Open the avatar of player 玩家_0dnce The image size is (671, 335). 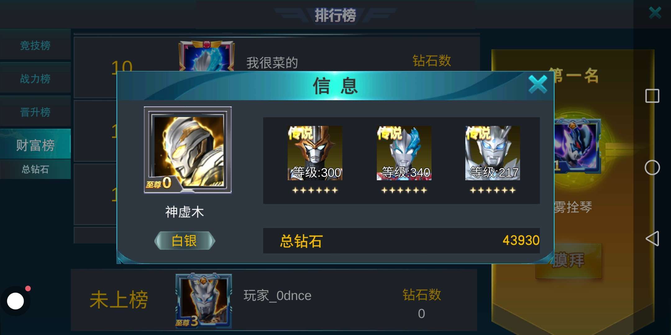[203, 300]
